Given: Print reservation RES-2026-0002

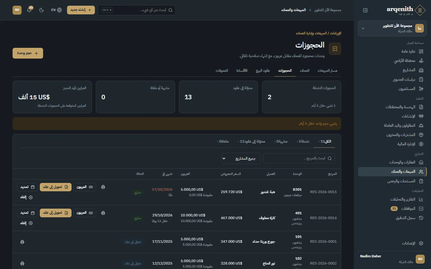Looking at the screenshot, I should 22,263.
